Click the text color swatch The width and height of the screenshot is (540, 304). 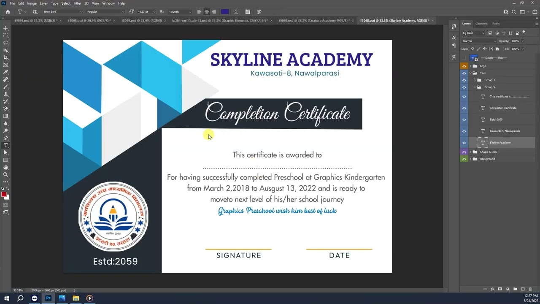pyautogui.click(x=225, y=12)
